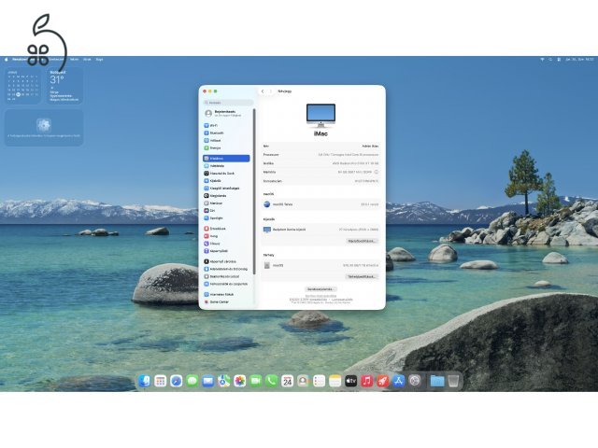The height and width of the screenshot is (448, 598).
Task: Open the Súgó menu in the menu bar
Action: (x=99, y=60)
